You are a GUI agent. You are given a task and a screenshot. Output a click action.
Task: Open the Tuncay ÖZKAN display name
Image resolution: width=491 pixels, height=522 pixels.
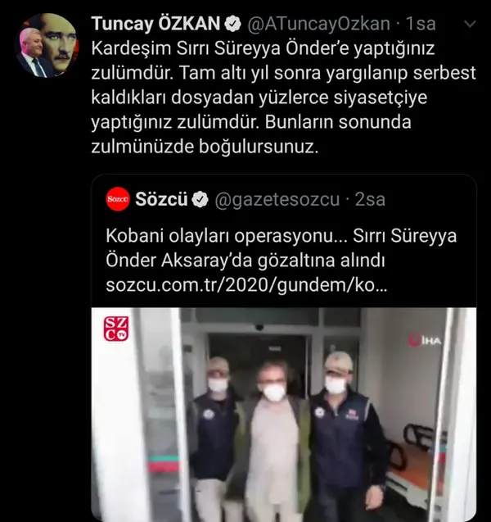click(x=155, y=24)
